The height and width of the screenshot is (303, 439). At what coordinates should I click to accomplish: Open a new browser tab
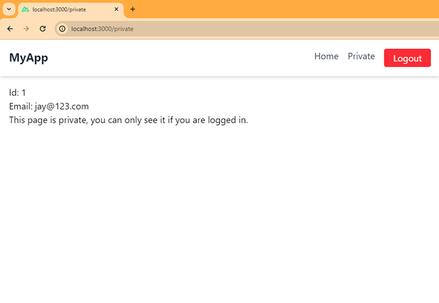133,9
